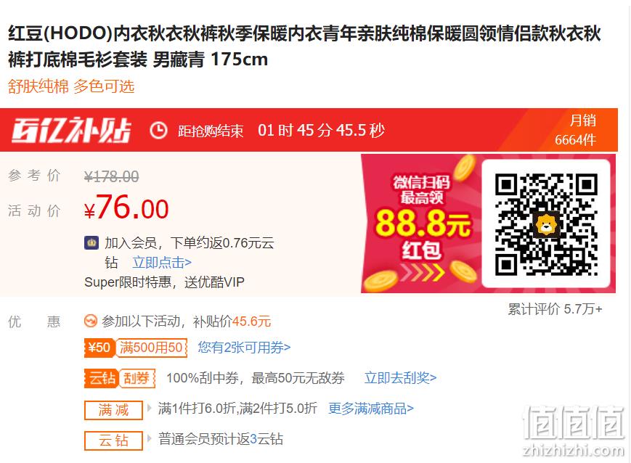
Task: Expand the arrow beside the 满减 tag
Action: (x=150, y=408)
